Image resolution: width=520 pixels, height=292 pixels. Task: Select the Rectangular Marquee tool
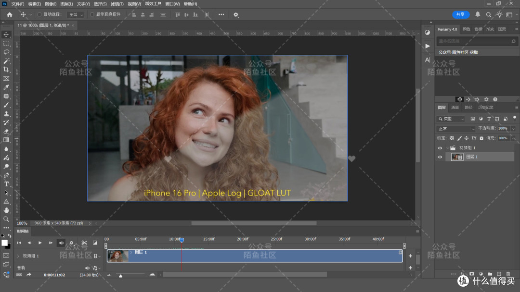(6, 43)
